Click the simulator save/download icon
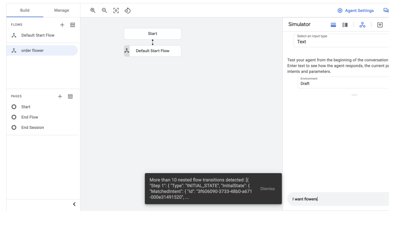Viewport: 411px width, 227px height. click(x=380, y=25)
